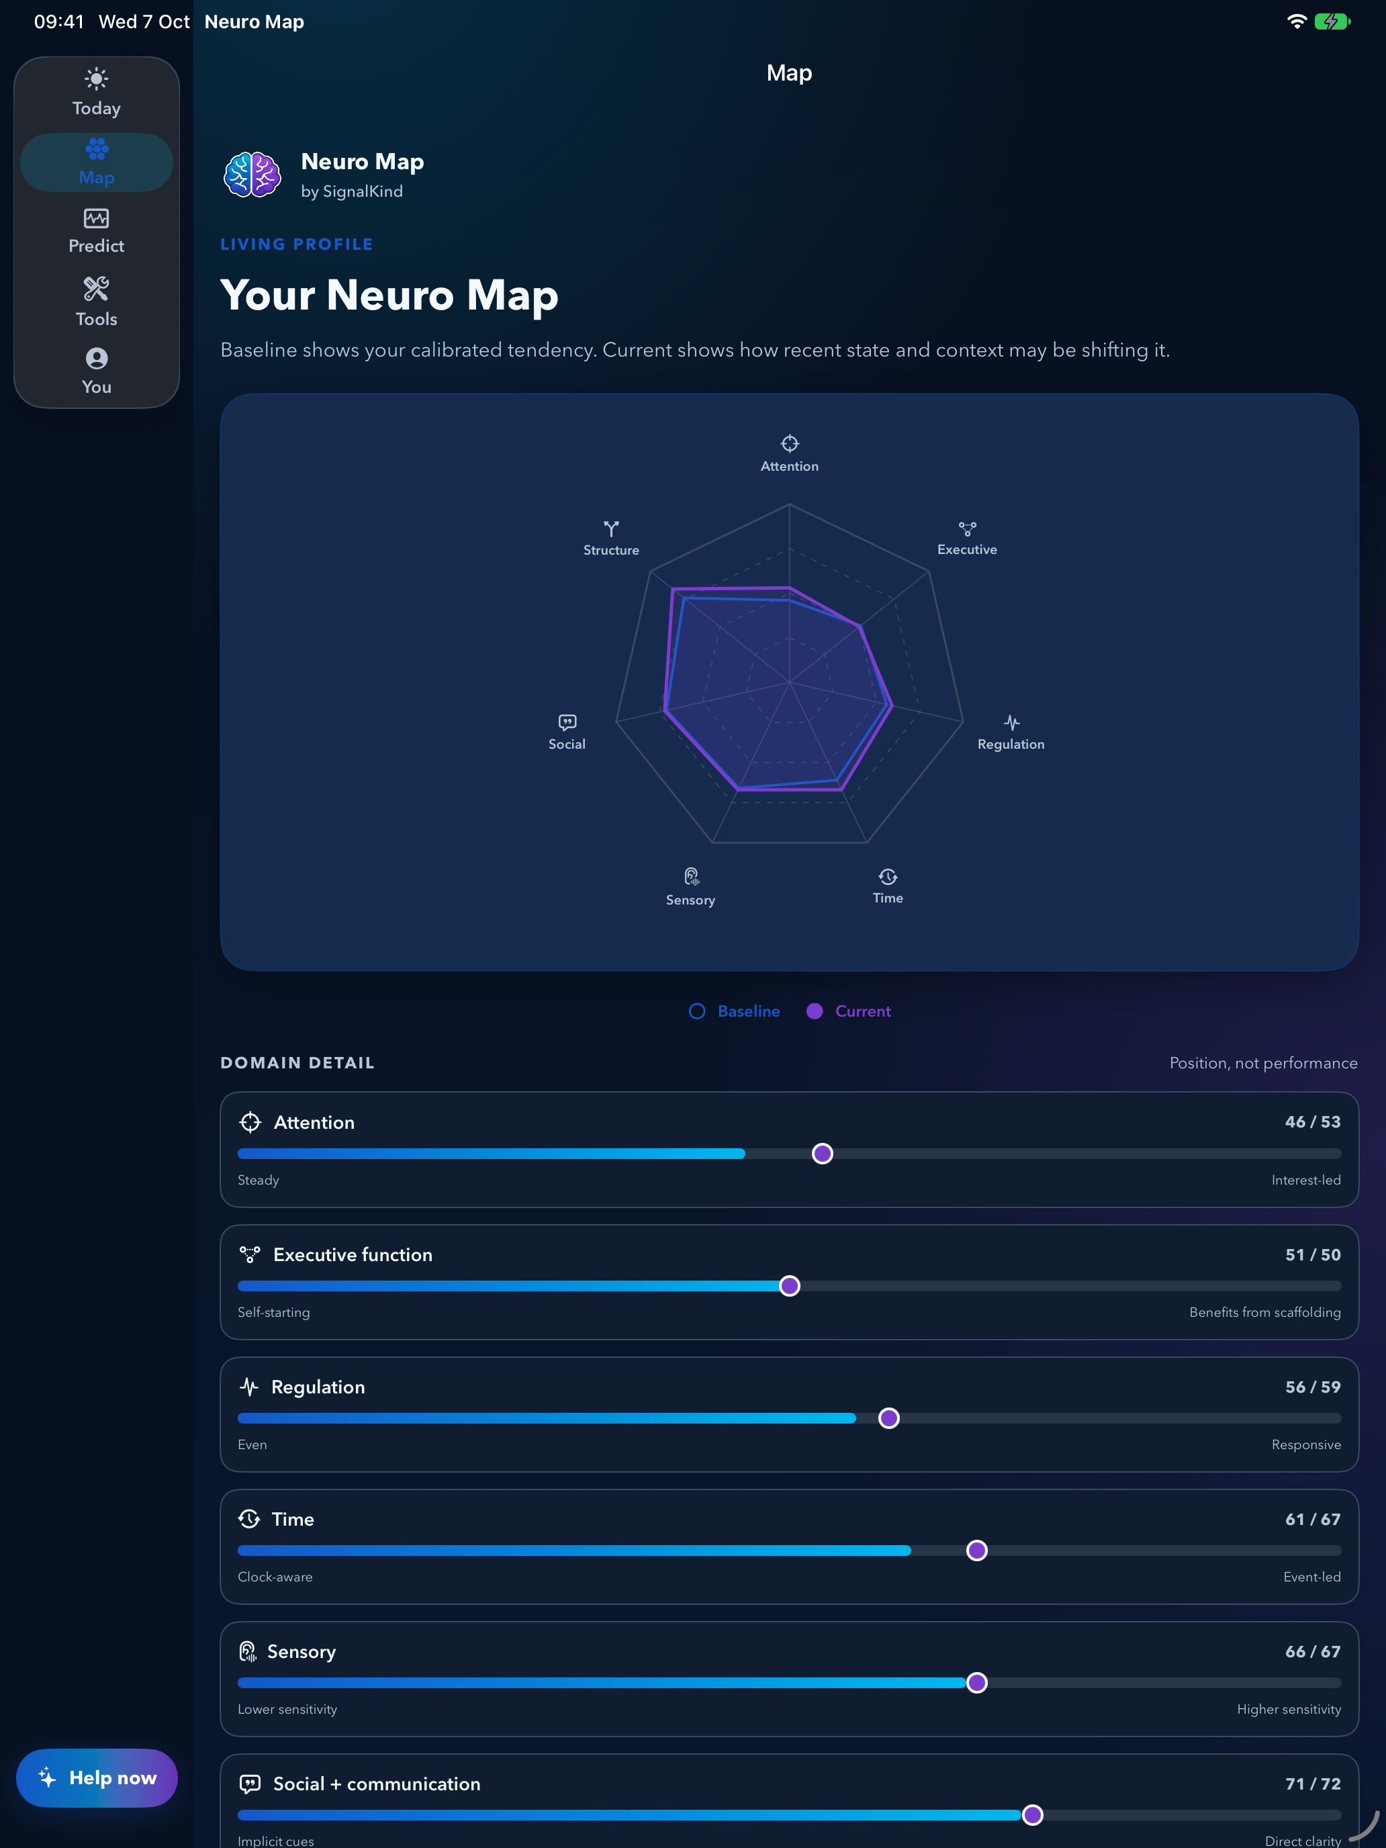Click the battery charging icon
This screenshot has width=1386, height=1848.
coord(1332,21)
